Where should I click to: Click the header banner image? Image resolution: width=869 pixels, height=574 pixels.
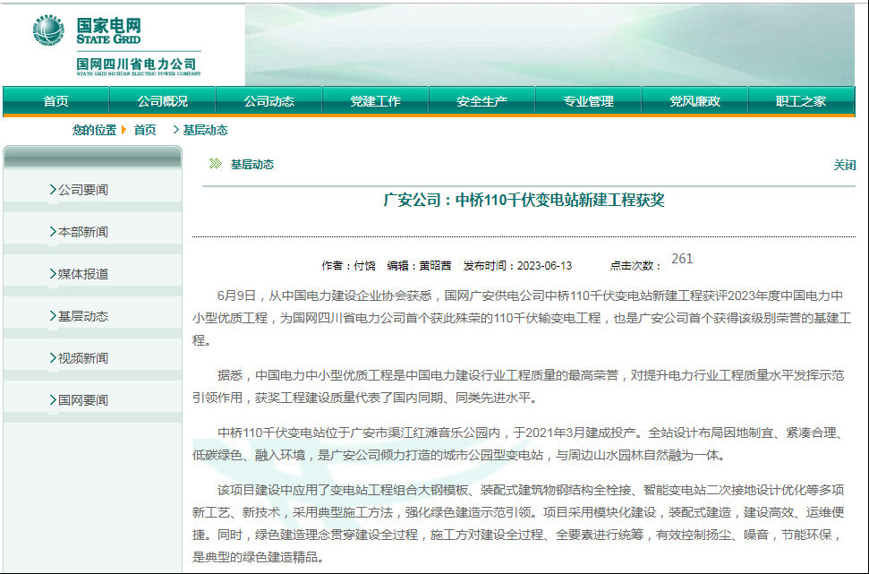550,45
